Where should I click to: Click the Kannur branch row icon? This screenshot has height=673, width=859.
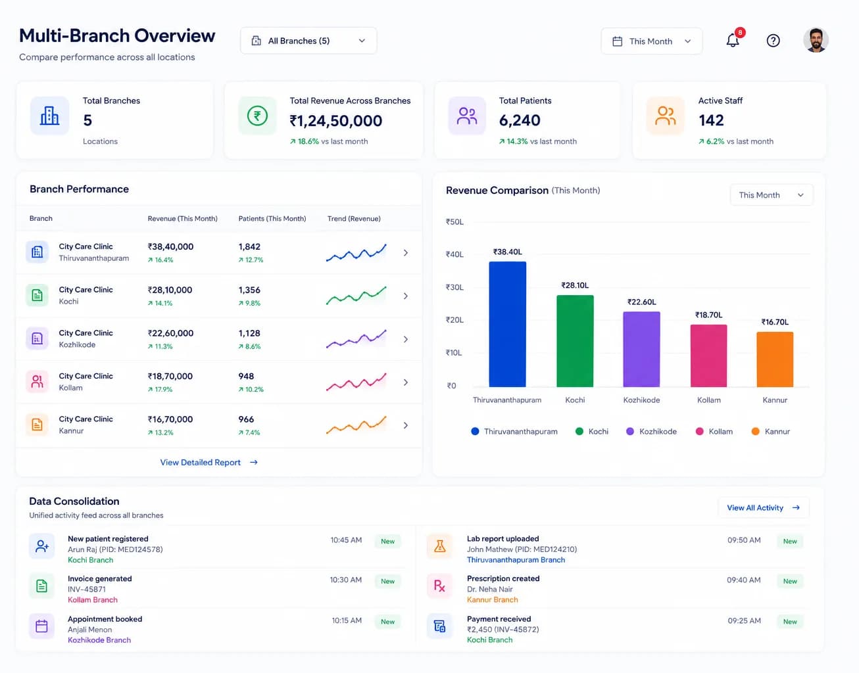(x=37, y=425)
